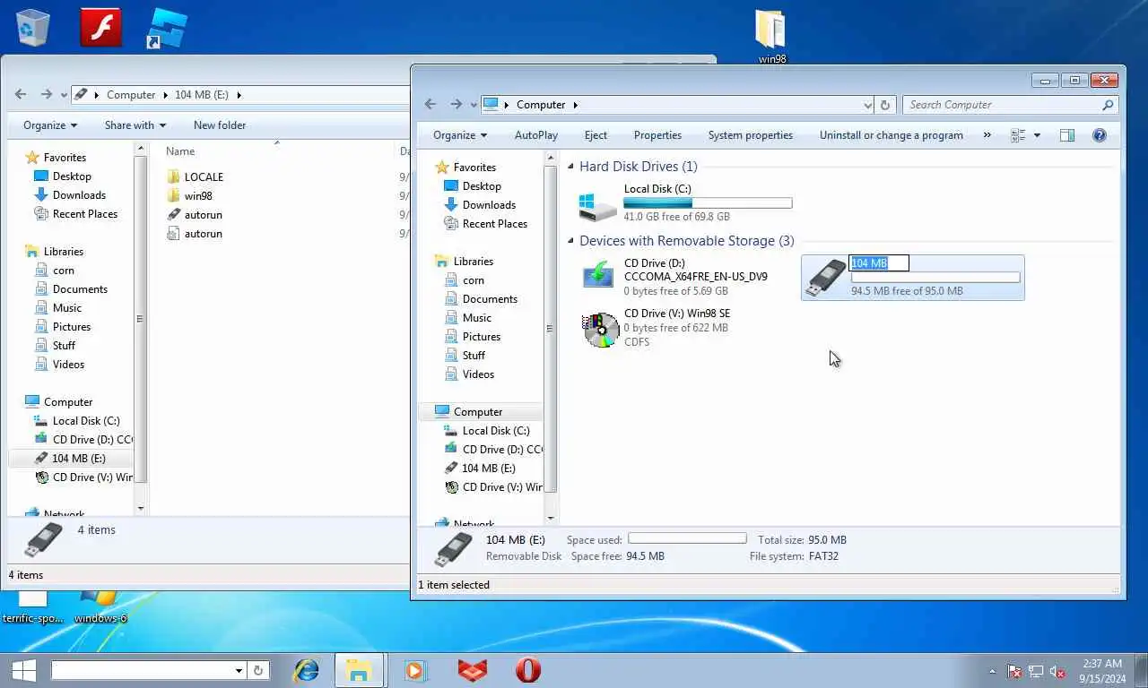The height and width of the screenshot is (688, 1148).
Task: Show hidden tray icons arrow
Action: (992, 671)
